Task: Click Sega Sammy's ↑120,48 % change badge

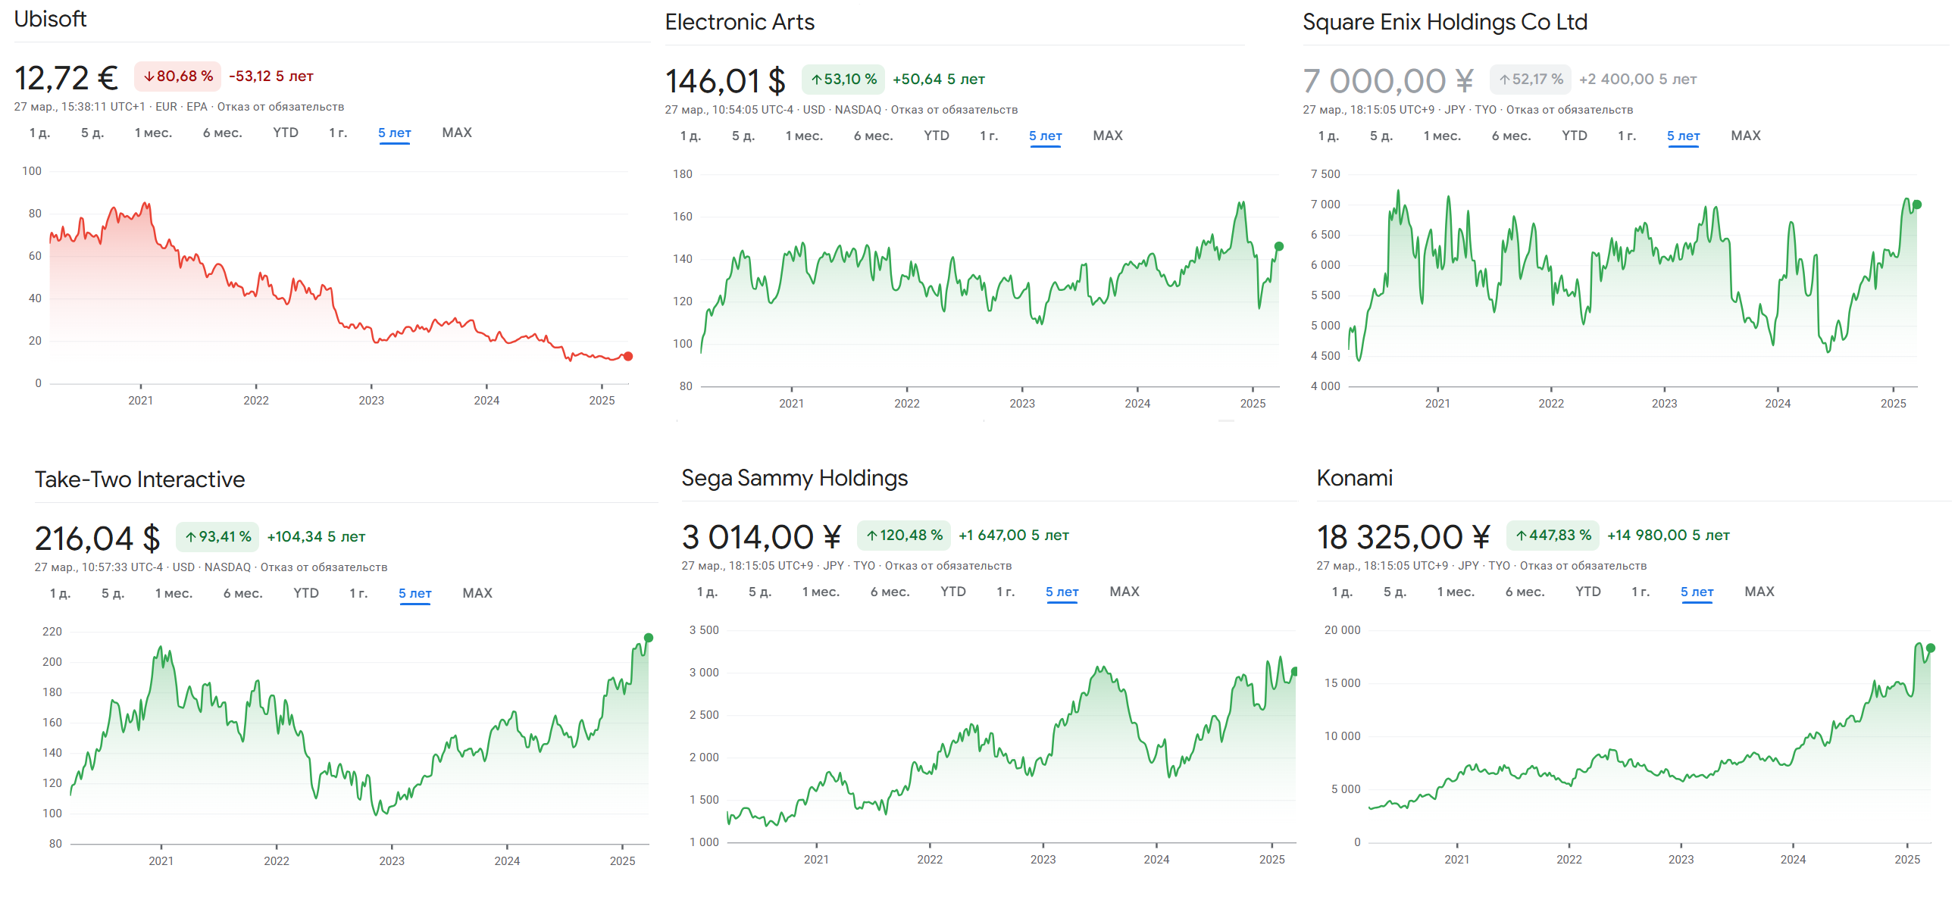Action: [x=904, y=535]
